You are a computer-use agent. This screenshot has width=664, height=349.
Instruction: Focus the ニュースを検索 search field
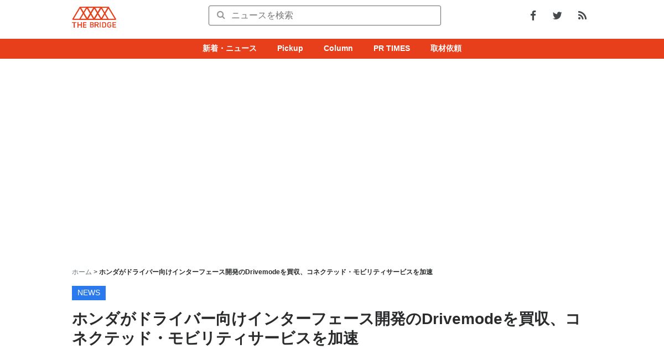325,16
